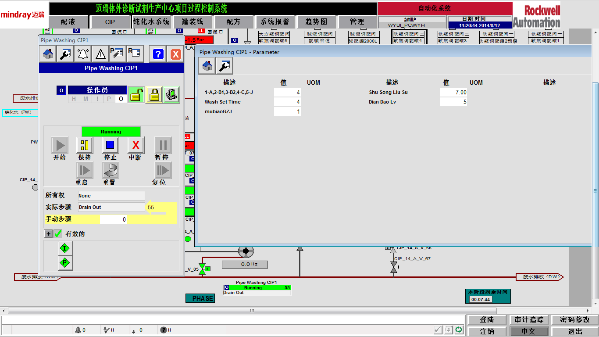Click the 开始 start play button
The image size is (599, 337).
[60, 145]
